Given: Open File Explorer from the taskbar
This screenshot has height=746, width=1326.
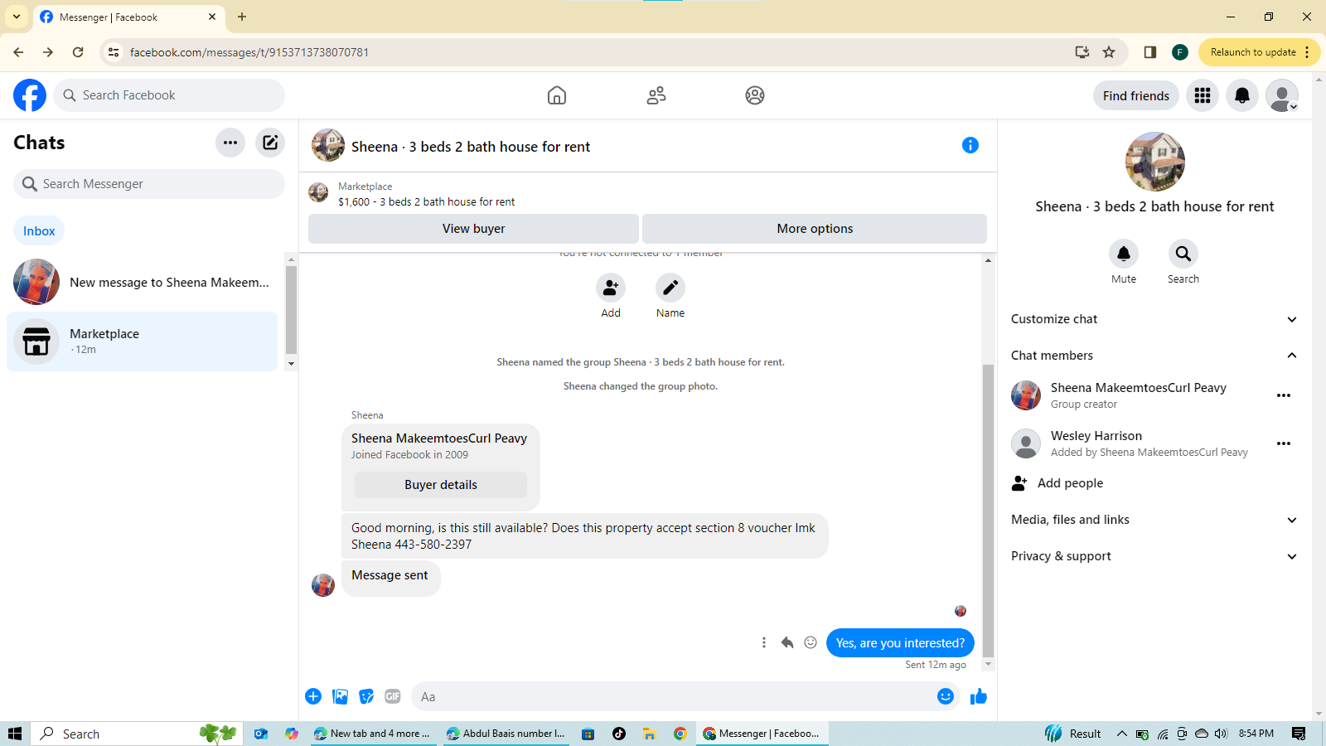Looking at the screenshot, I should [650, 734].
